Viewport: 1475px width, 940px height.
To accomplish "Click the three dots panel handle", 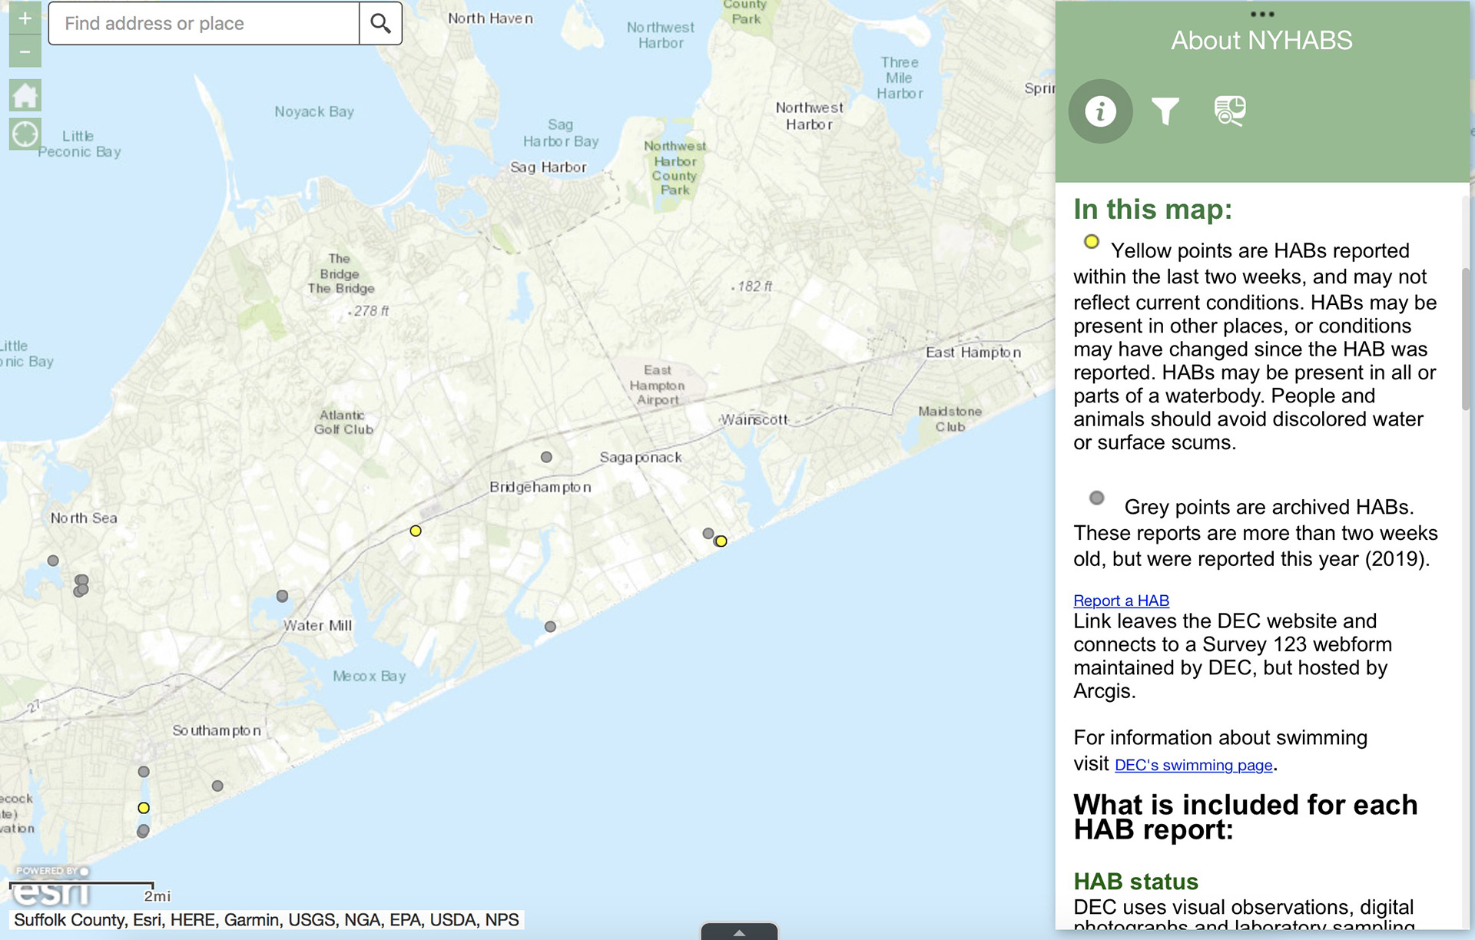I will [x=1262, y=15].
